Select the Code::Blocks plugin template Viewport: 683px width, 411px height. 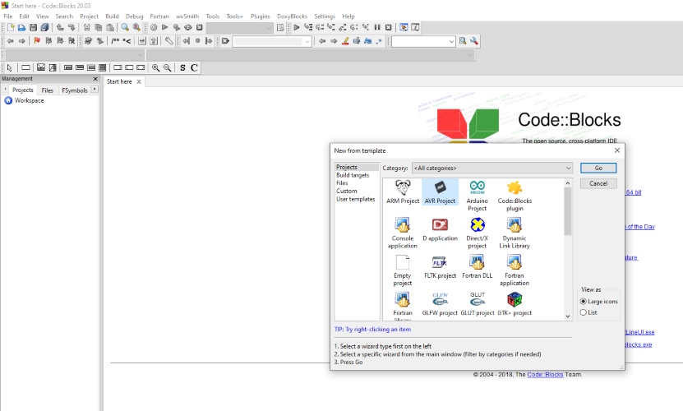point(515,196)
